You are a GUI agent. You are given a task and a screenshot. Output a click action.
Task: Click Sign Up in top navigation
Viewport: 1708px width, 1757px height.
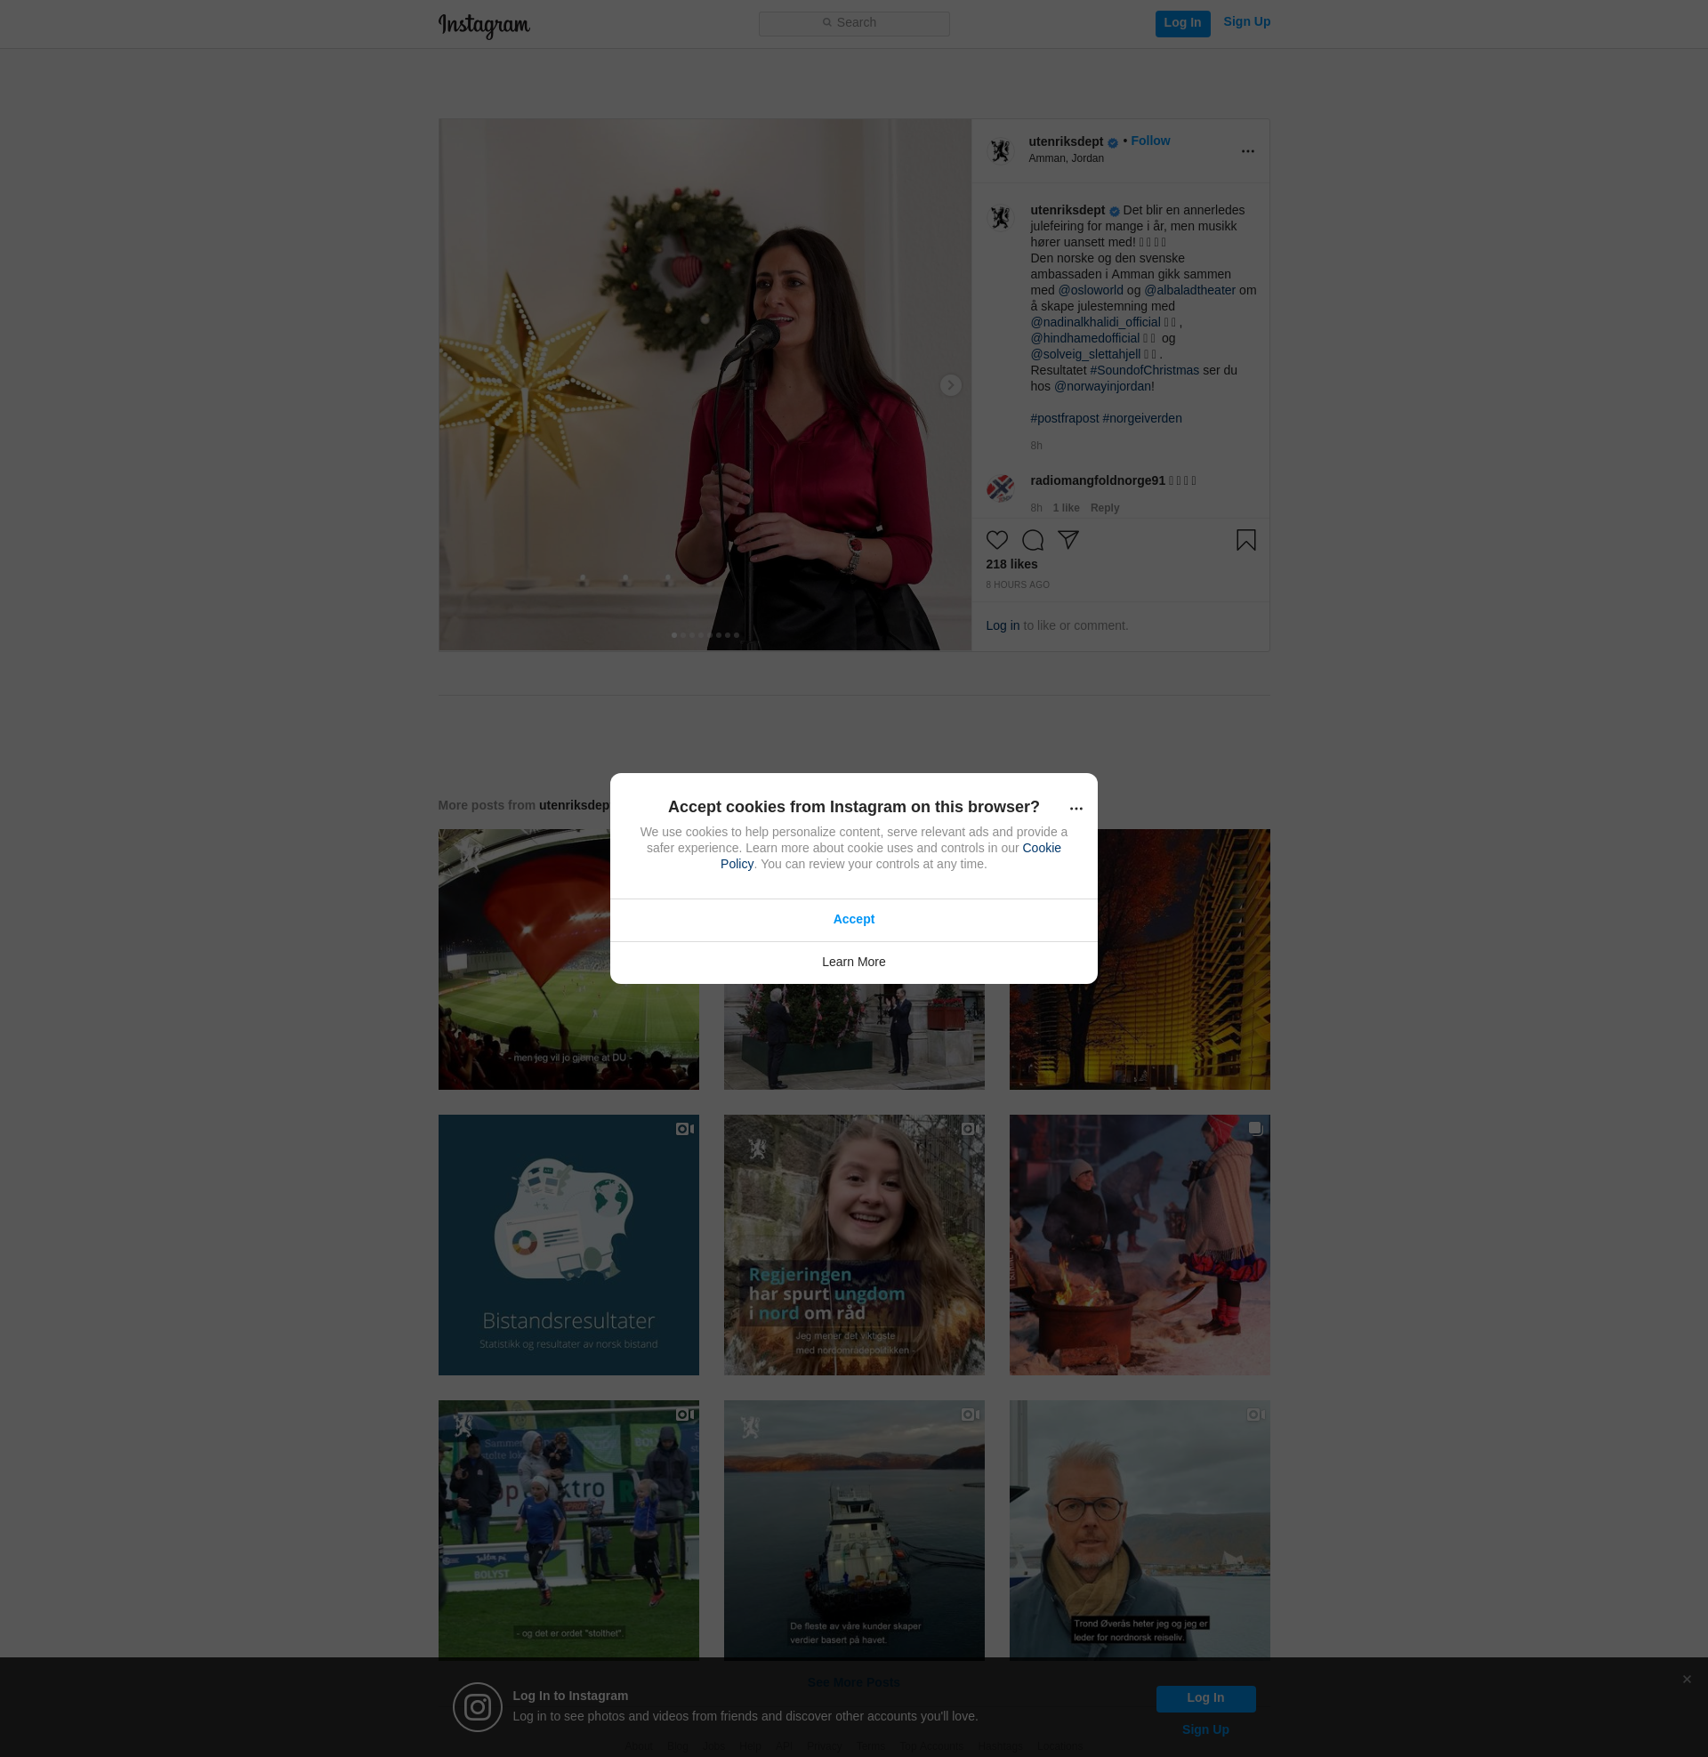pyautogui.click(x=1246, y=22)
